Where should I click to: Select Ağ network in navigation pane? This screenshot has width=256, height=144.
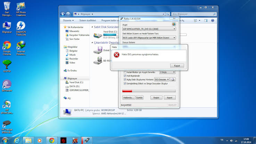67,98
